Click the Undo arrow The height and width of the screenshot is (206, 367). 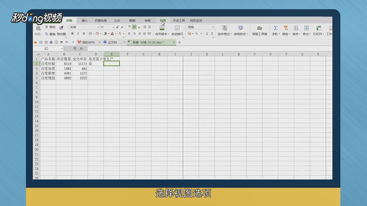pyautogui.click(x=61, y=42)
